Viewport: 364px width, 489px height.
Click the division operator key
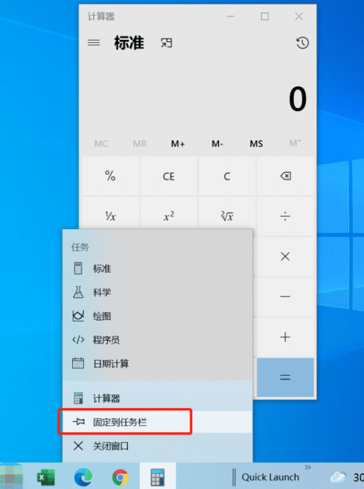pyautogui.click(x=285, y=216)
